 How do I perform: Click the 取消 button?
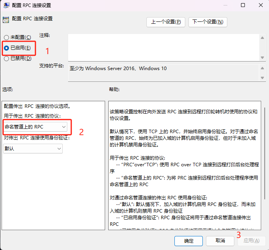click(x=220, y=241)
